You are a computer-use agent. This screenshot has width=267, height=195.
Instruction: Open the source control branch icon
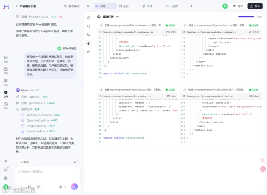tap(88, 35)
